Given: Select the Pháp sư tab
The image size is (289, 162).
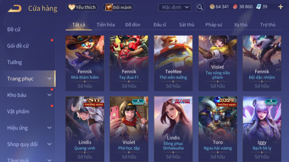Looking at the screenshot, I should pos(214,25).
